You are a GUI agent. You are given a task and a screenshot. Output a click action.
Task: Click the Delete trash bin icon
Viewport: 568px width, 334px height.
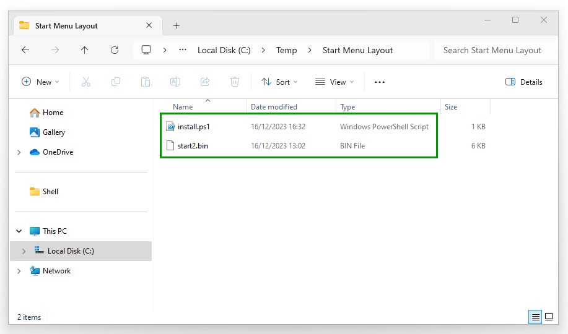[235, 82]
